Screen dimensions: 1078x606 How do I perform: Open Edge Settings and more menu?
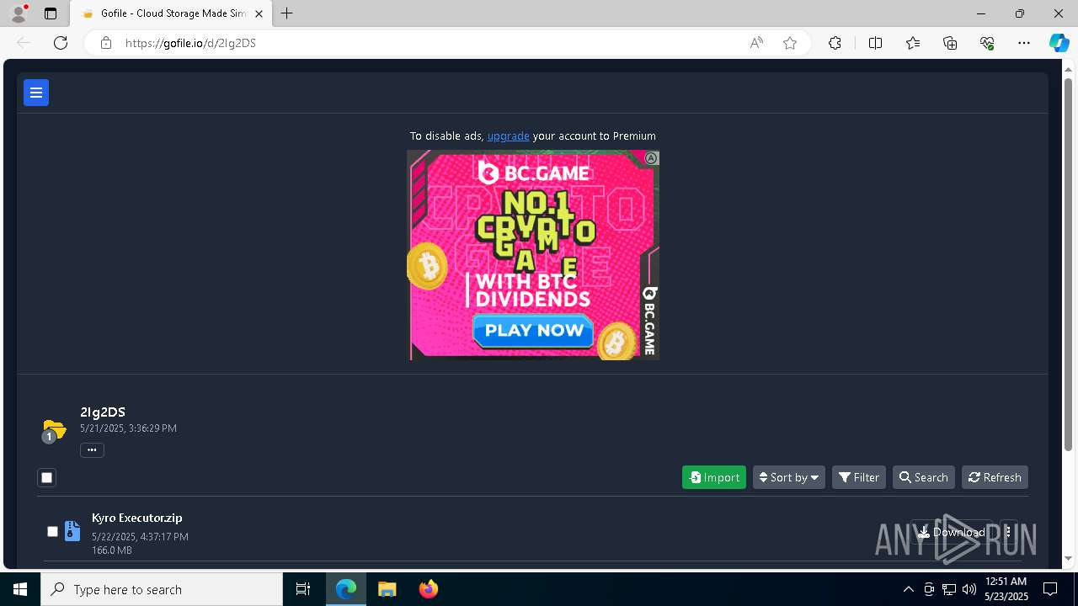1024,43
